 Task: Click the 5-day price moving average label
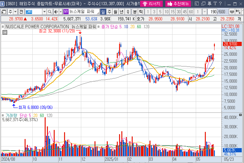tap(120, 27)
